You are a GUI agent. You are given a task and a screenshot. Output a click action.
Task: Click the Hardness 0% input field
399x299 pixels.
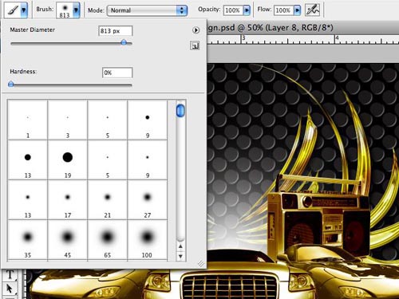[117, 73]
